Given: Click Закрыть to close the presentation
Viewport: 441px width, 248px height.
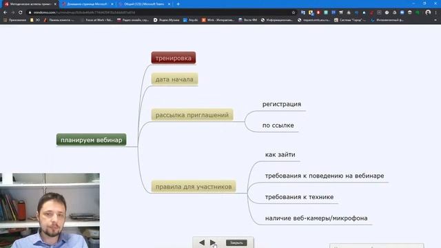Looking at the screenshot, I should (x=236, y=242).
